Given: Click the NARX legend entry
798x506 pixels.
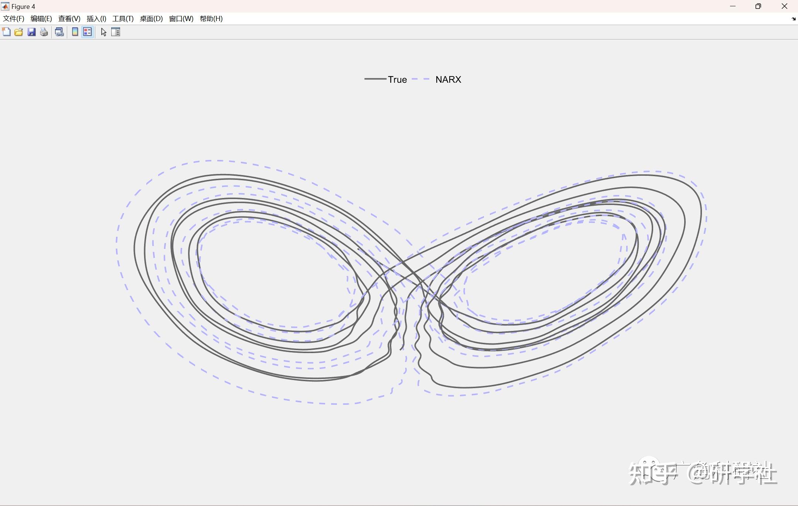Looking at the screenshot, I should click(448, 79).
